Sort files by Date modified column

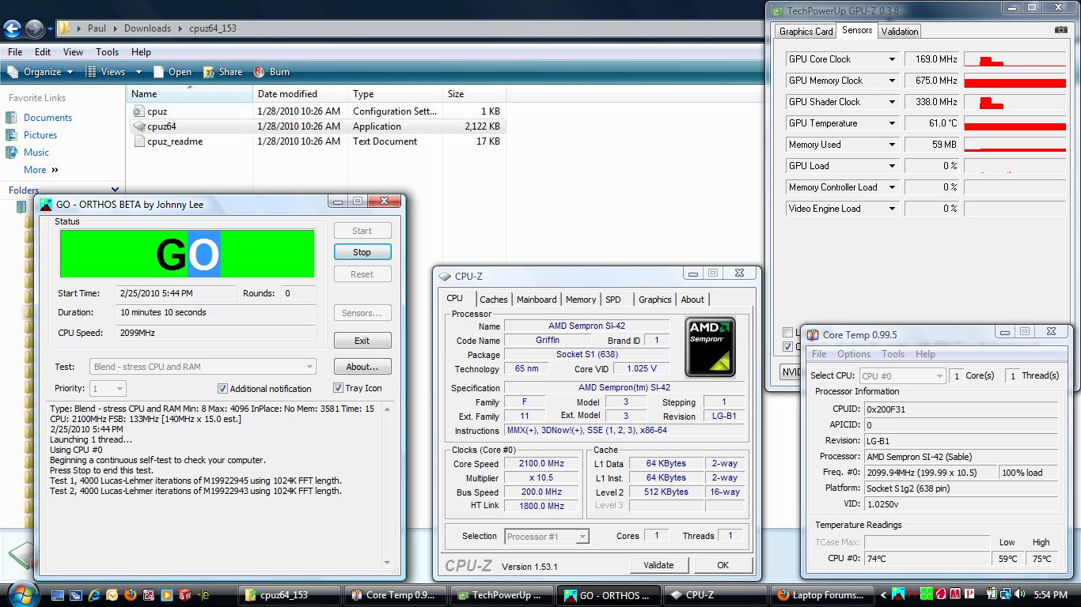299,94
